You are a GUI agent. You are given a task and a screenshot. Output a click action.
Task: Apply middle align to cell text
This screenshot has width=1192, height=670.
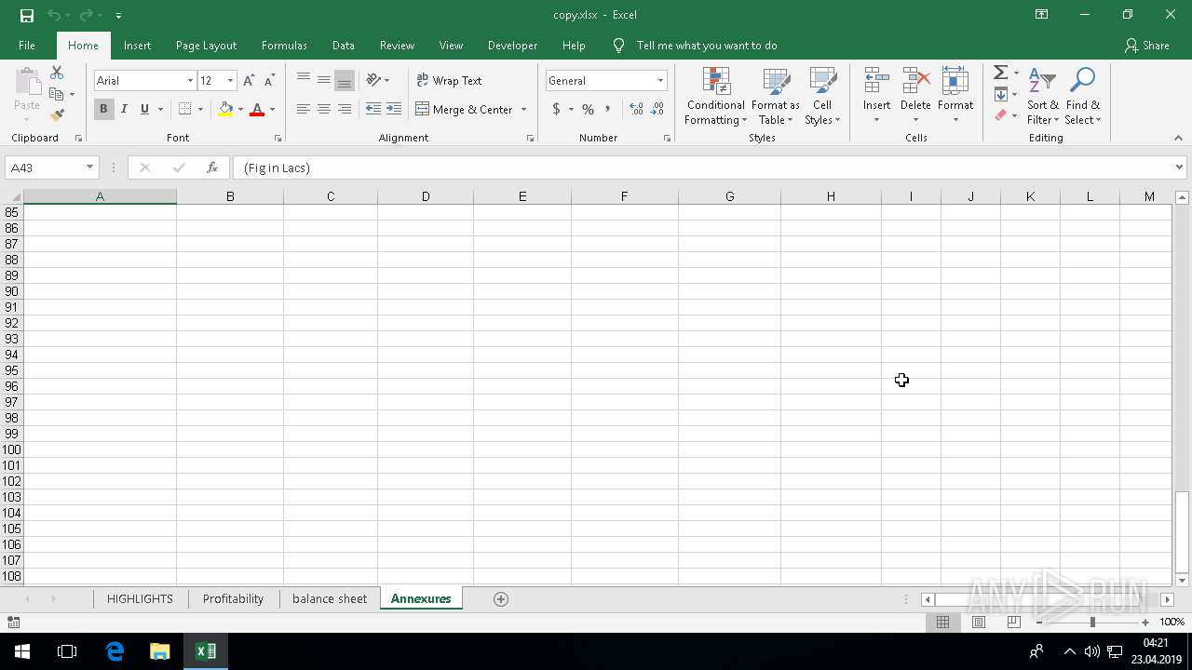pos(324,80)
